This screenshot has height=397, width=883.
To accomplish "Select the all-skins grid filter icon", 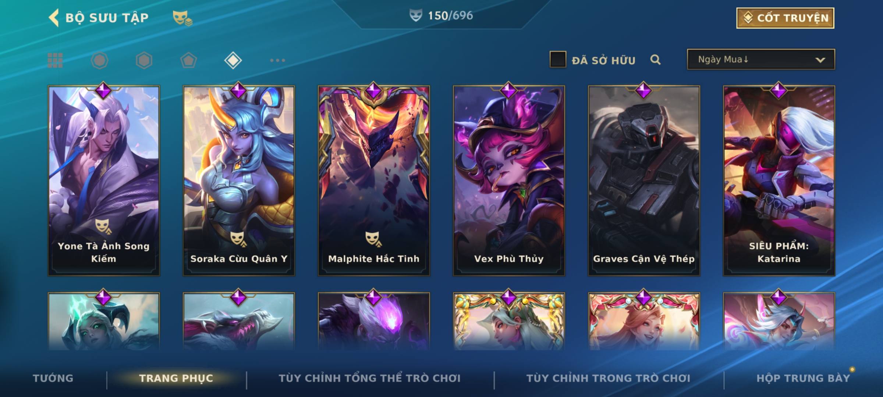I will (x=55, y=60).
